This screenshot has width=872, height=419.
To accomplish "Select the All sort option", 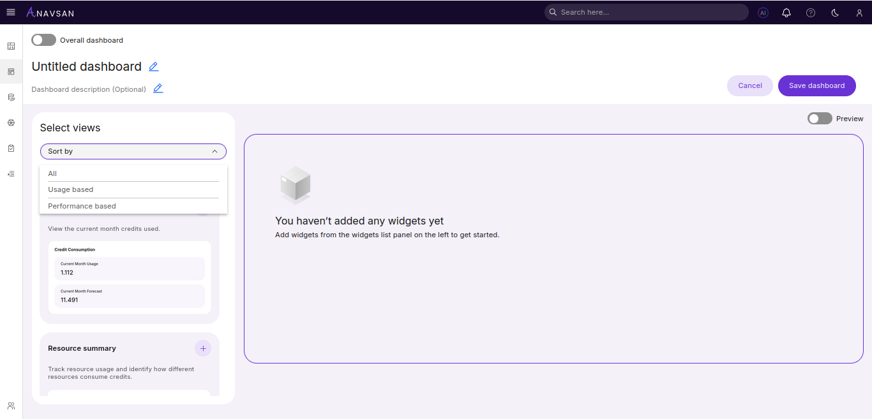I will tap(52, 173).
